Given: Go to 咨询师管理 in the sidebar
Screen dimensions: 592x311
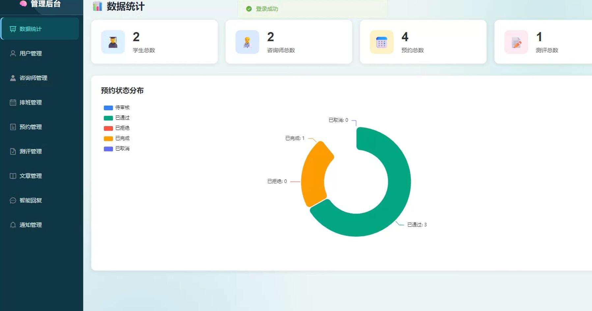Looking at the screenshot, I should pos(40,78).
